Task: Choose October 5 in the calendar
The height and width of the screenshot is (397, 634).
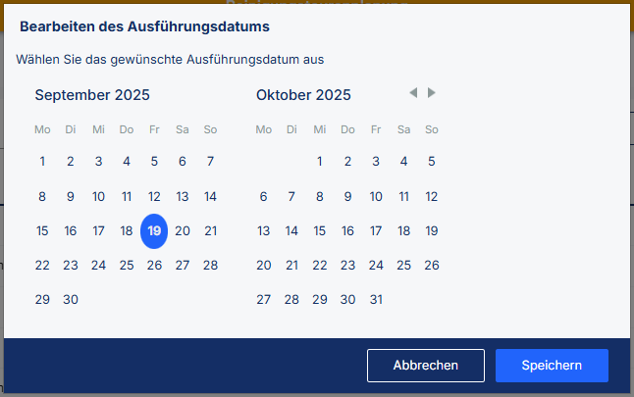Action: 432,162
